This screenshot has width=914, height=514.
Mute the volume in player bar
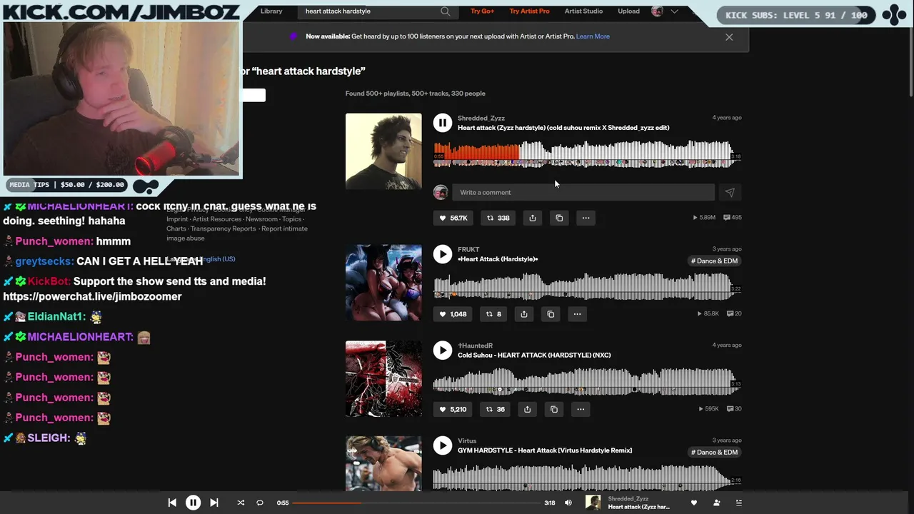coord(568,503)
